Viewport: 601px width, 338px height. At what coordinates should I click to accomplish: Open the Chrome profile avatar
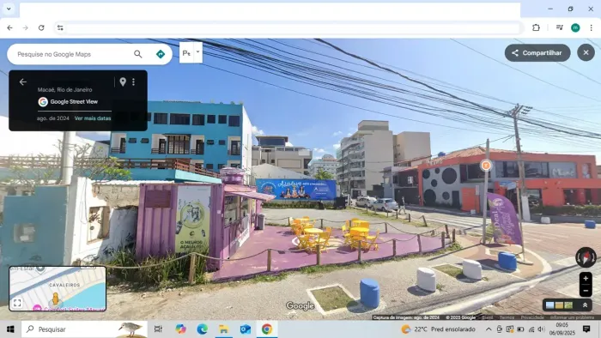point(575,27)
